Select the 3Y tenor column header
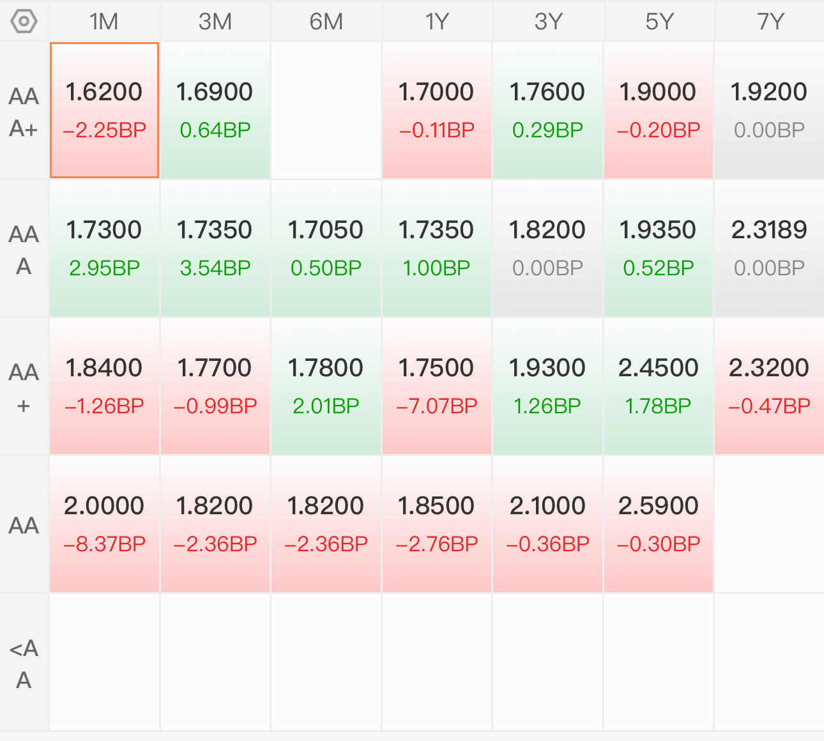This screenshot has height=741, width=824. point(548,21)
